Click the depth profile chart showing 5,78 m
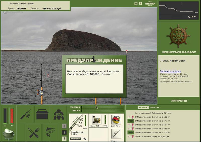This screenshot has height=142, width=201. [x=179, y=11]
